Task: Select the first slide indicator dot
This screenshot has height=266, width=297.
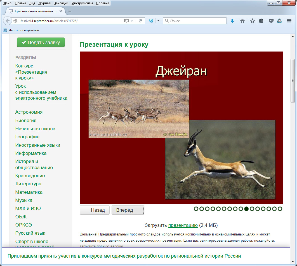Action: pos(196,209)
